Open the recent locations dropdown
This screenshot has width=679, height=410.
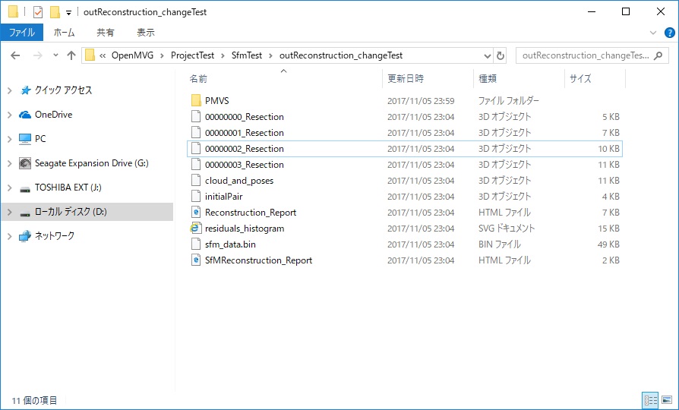(x=55, y=55)
